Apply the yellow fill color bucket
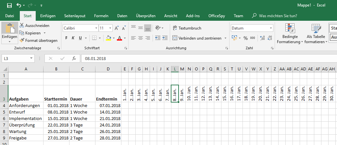337x145 pixels. point(109,38)
